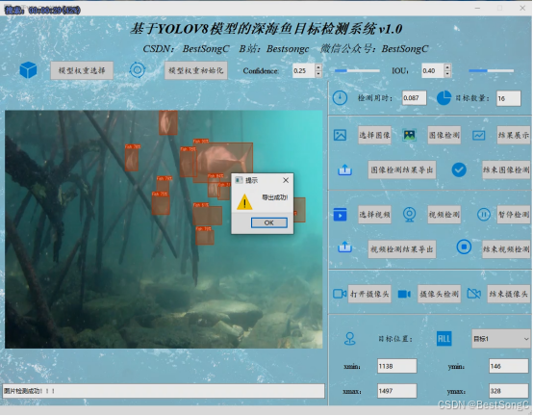The image size is (533, 416).
Task: Click the large fish detection box in image
Action: 223,163
